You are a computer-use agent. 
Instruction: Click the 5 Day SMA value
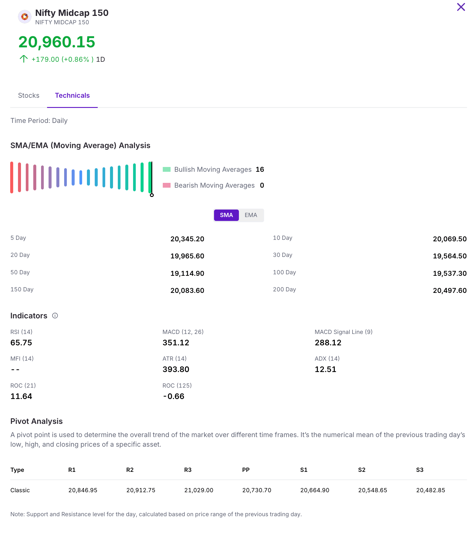187,239
